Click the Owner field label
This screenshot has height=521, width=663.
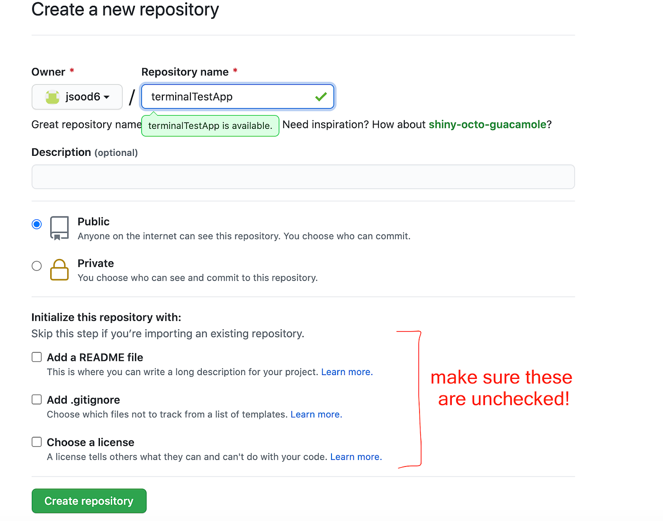click(49, 72)
